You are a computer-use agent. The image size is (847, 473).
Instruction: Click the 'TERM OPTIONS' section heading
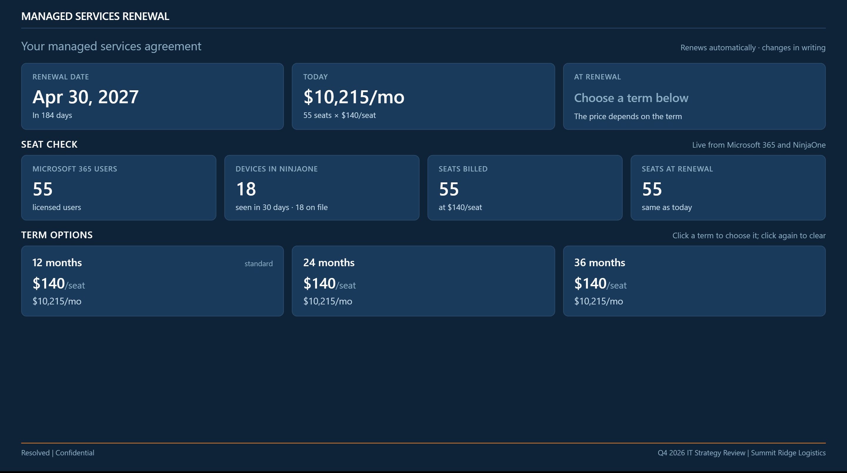click(57, 235)
